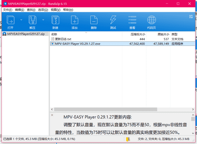Select MPV-EASY Player V0.29.1.27.exe row
This screenshot has width=197, height=144.
122,44
